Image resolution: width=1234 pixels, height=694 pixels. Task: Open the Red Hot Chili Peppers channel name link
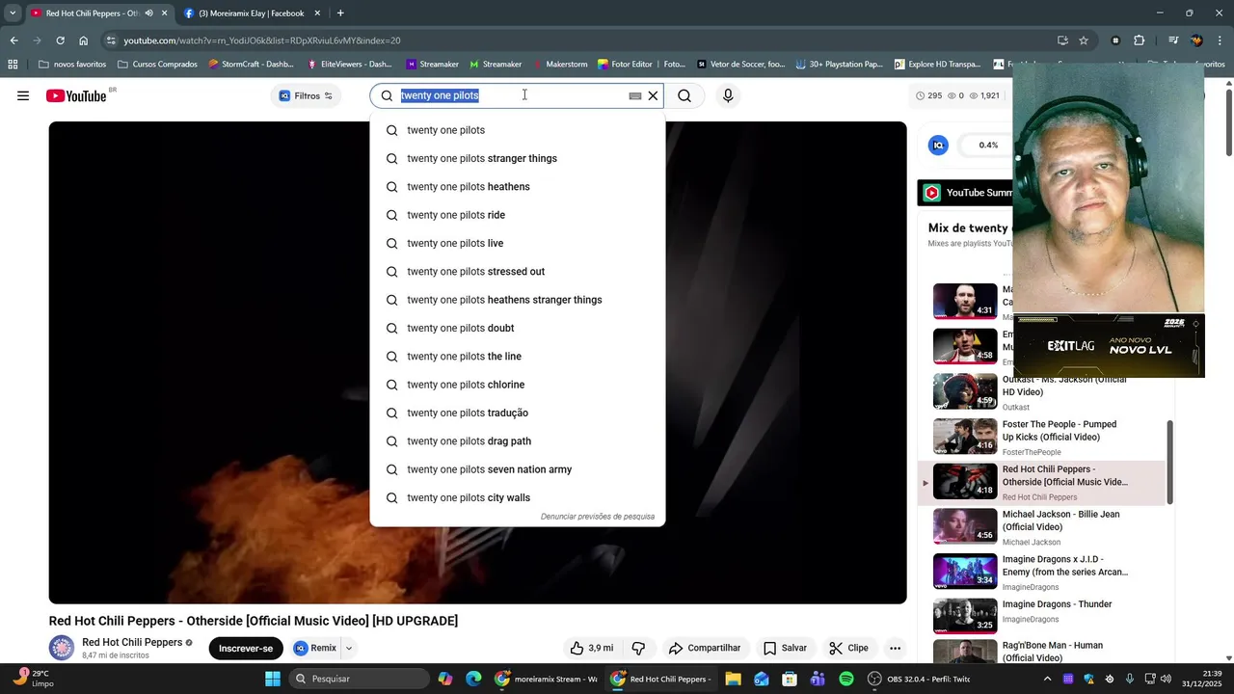(x=132, y=642)
